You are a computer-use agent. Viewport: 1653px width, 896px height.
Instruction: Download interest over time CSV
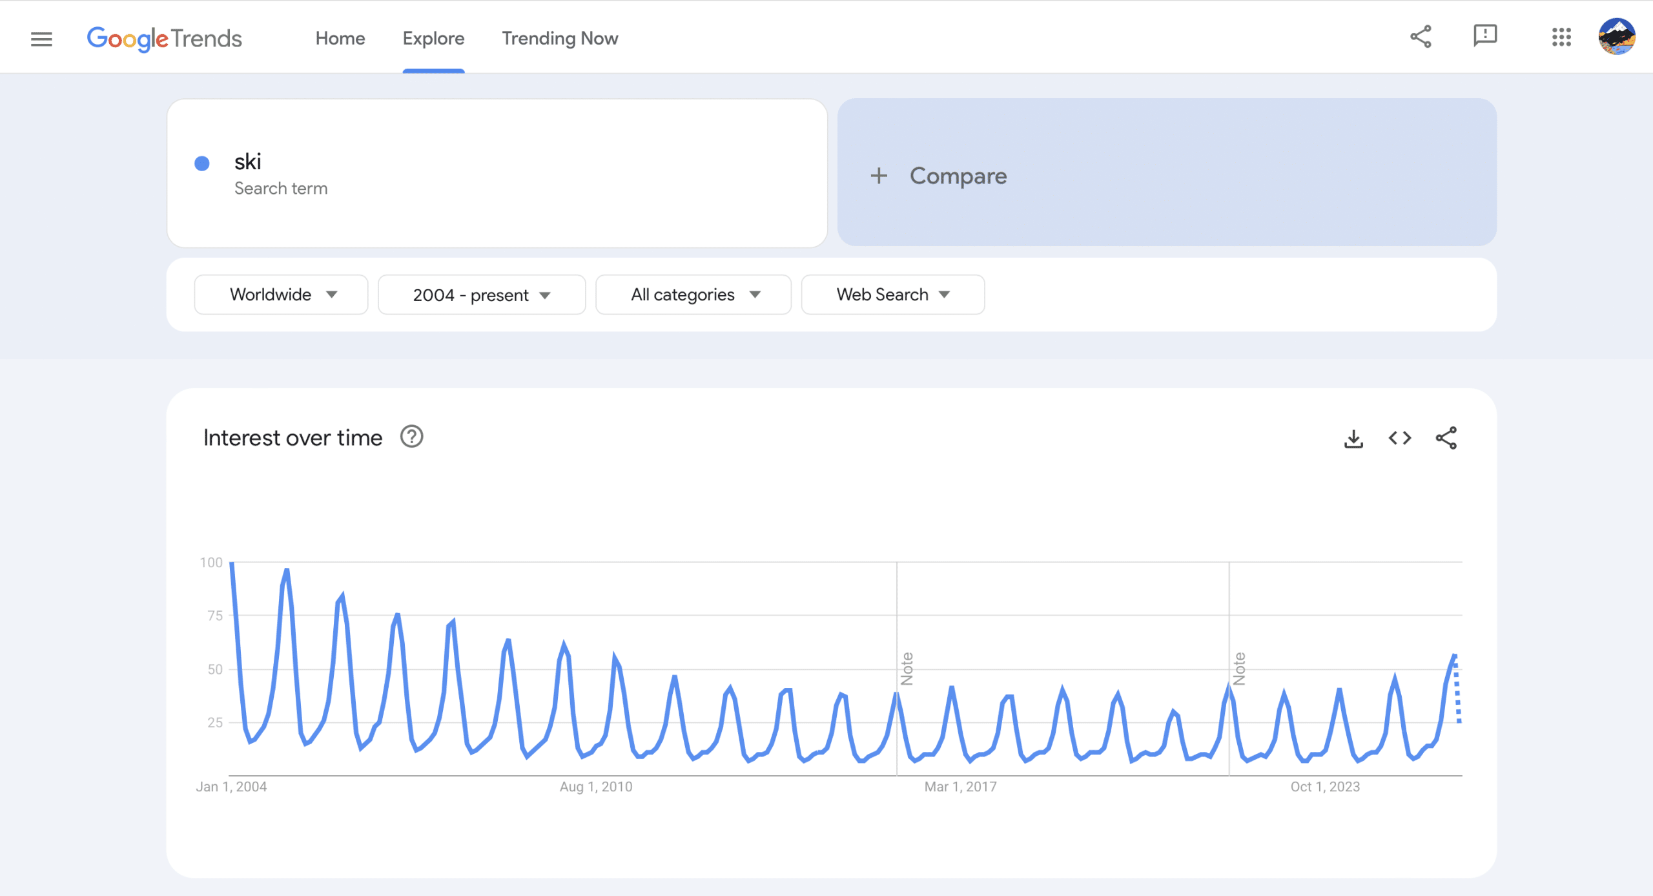[x=1353, y=439]
